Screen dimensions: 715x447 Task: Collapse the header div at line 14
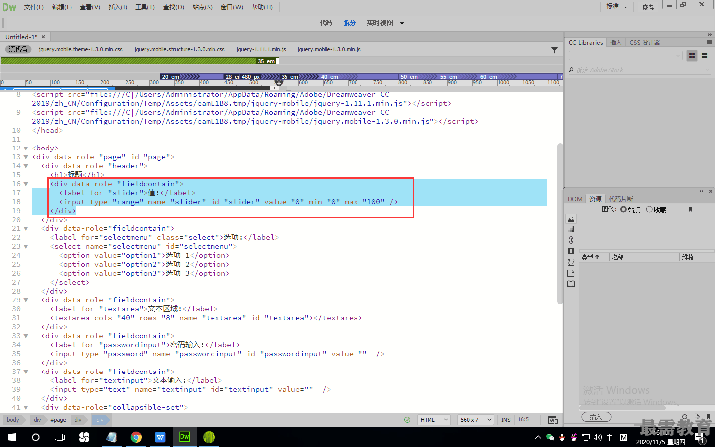[26, 166]
